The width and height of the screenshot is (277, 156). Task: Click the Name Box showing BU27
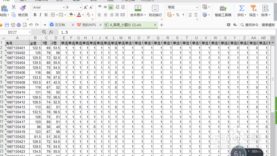[16, 32]
